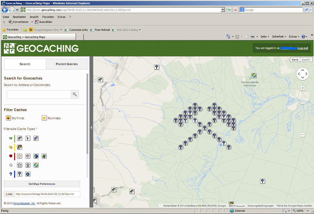Click the add-to-favorites star with green arrow
This screenshot has height=214, width=314.
[25, 30]
